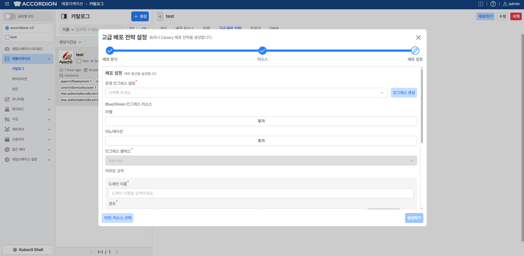The height and width of the screenshot is (256, 524).
Task: Click the 인그레스 생성 button
Action: pyautogui.click(x=404, y=93)
